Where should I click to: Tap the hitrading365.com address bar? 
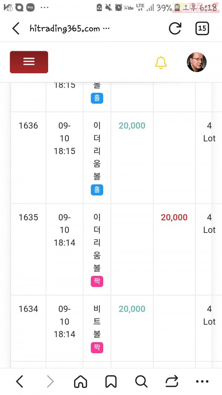point(70,29)
